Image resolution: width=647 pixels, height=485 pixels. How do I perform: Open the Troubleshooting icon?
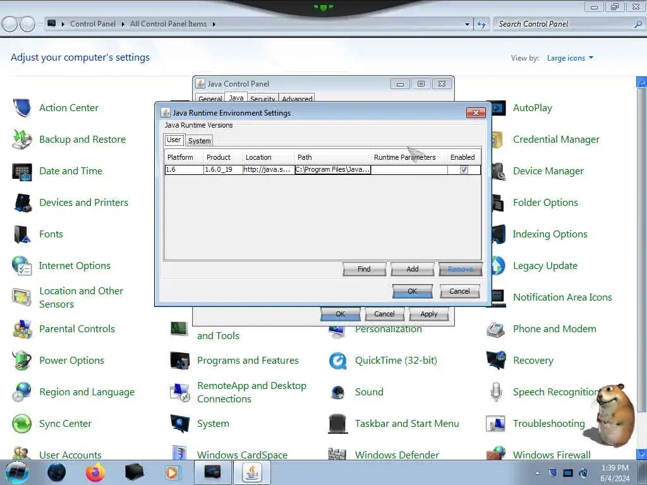point(495,424)
